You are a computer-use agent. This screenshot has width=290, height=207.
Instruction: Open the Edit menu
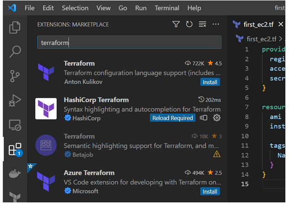[x=48, y=8]
